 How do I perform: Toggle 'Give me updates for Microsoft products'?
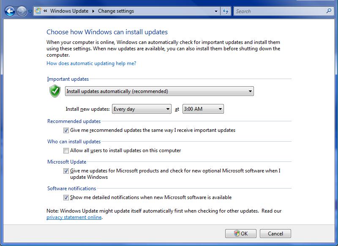(x=66, y=171)
